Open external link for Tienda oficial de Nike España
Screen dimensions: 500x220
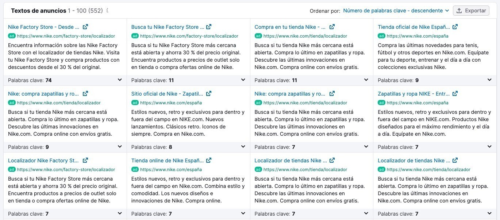click(455, 27)
